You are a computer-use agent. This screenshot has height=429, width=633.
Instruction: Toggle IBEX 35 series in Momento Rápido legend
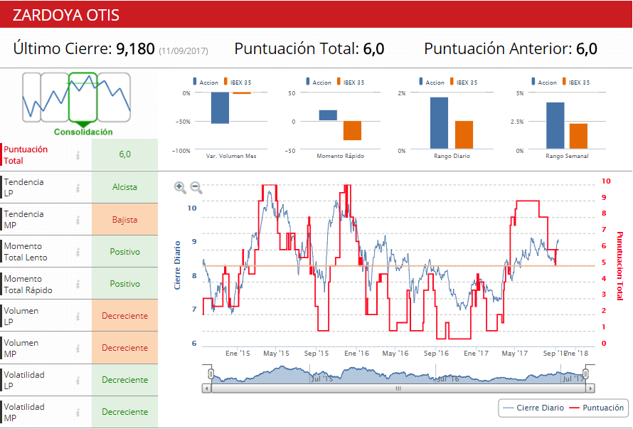[351, 82]
